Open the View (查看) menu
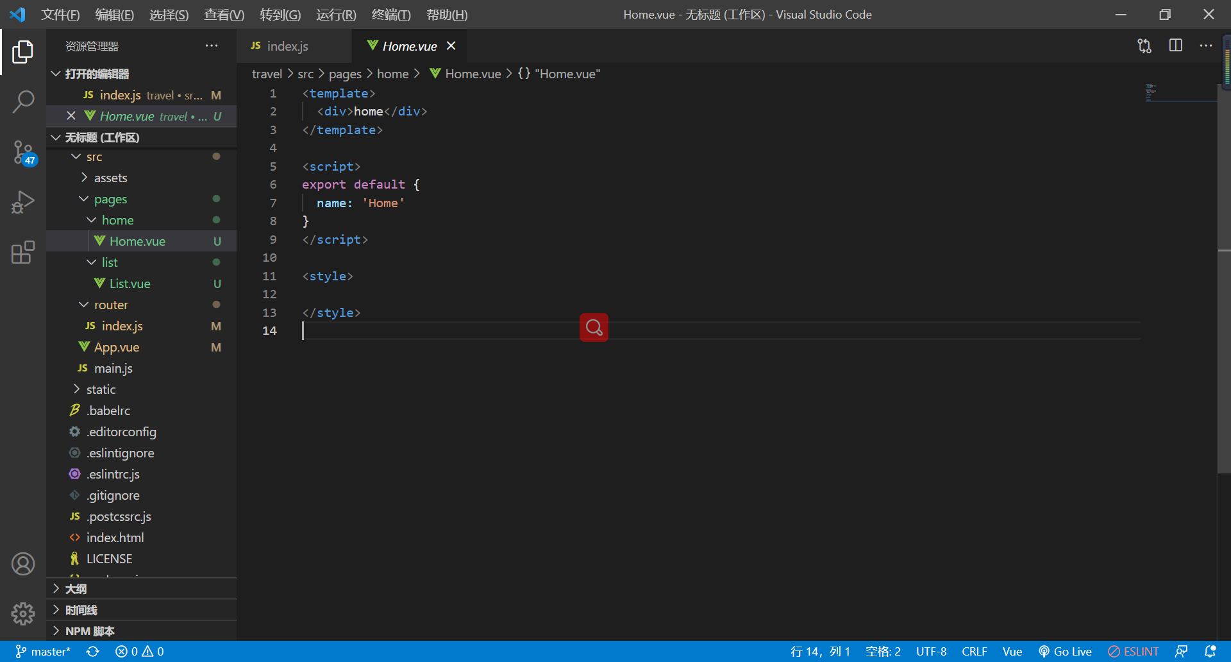This screenshot has width=1231, height=662. (224, 14)
